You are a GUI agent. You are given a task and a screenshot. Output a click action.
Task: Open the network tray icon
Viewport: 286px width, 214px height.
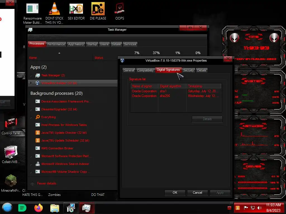[x=253, y=208]
